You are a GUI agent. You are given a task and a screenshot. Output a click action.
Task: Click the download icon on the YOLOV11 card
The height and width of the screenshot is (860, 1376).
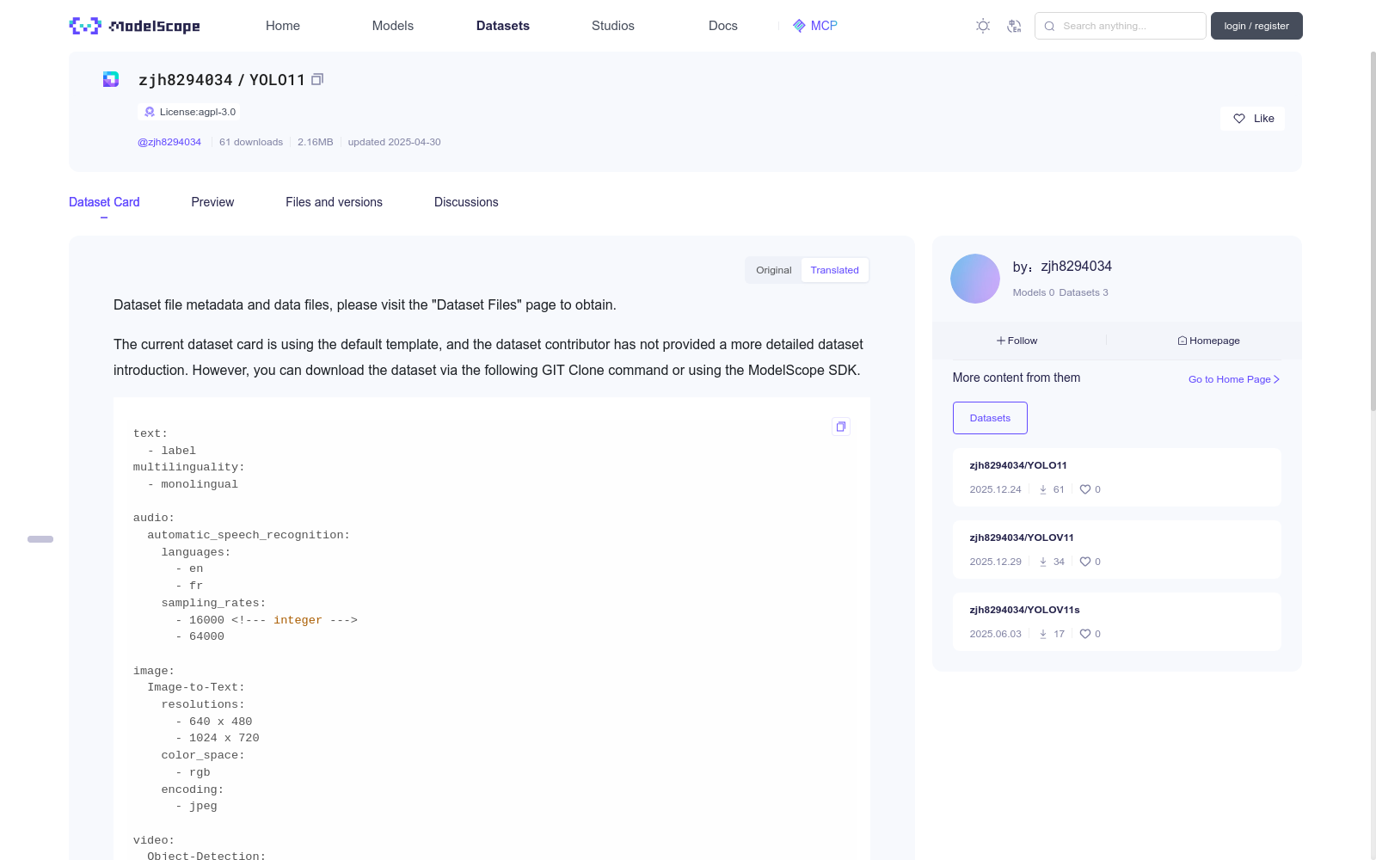[1043, 562]
